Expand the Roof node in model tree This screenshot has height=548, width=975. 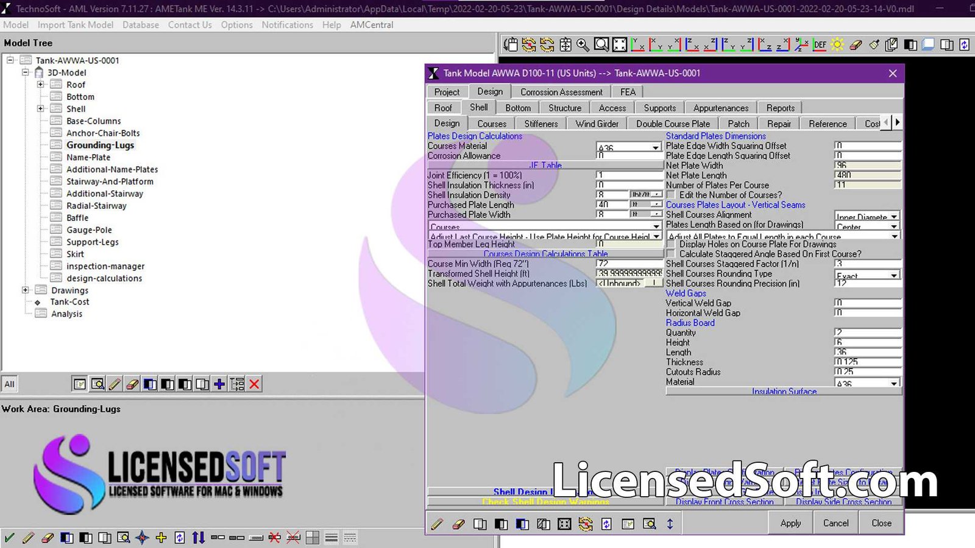tap(41, 85)
